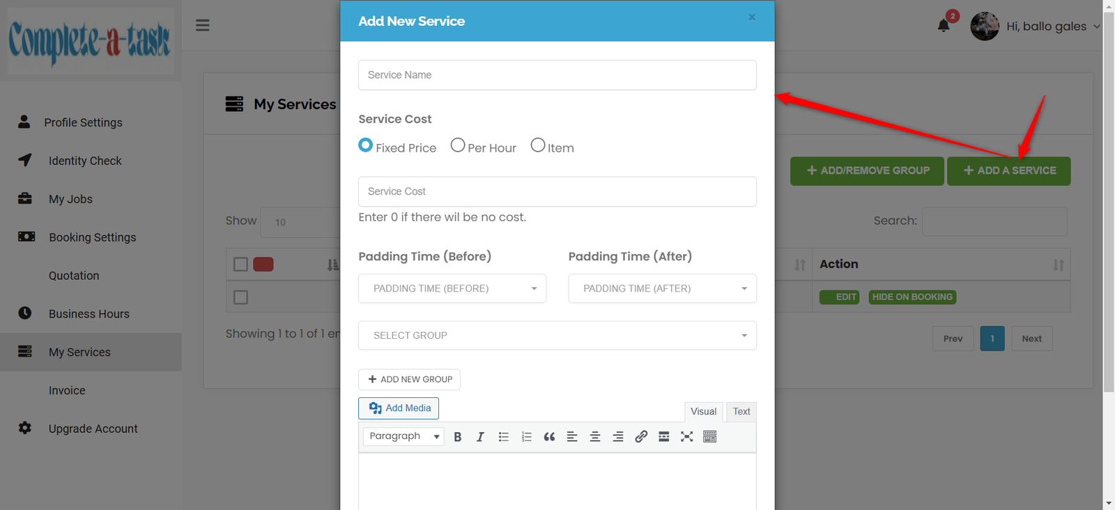The height and width of the screenshot is (510, 1115).
Task: Open Booking Settings from the sidebar
Action: pos(93,237)
